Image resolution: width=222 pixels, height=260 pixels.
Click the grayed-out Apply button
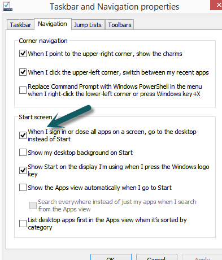tap(202, 257)
